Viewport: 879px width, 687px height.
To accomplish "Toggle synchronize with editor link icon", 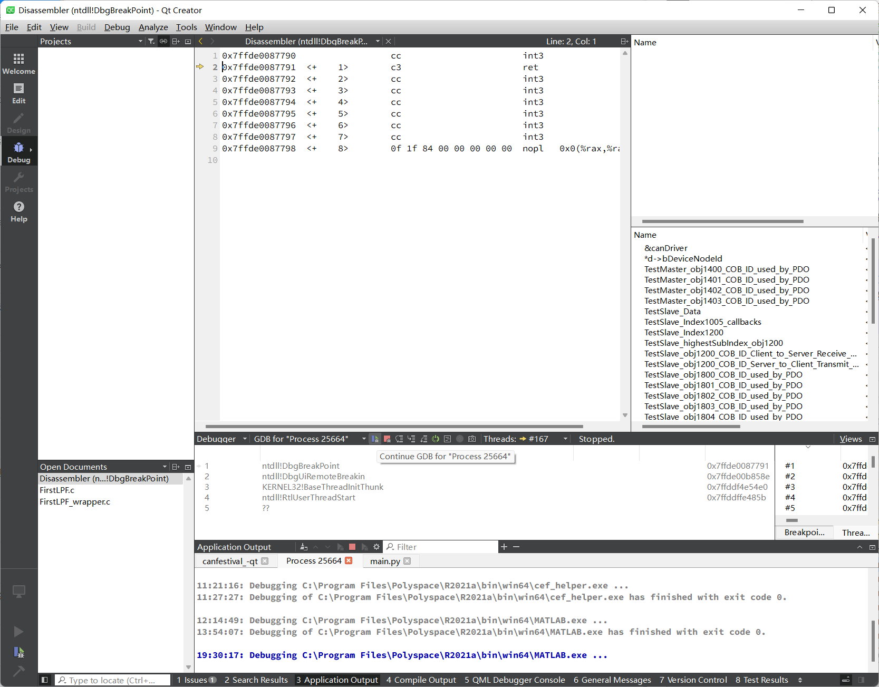I will 163,41.
